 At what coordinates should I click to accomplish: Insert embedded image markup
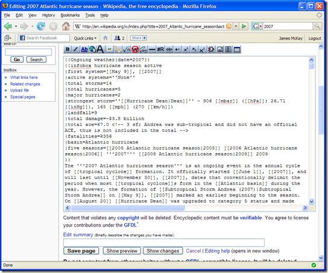(109, 49)
